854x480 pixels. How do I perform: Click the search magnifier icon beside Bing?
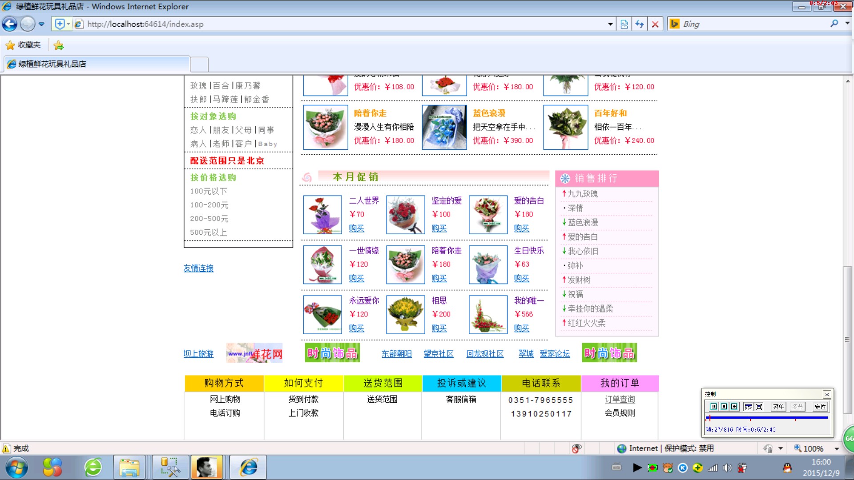tap(834, 24)
